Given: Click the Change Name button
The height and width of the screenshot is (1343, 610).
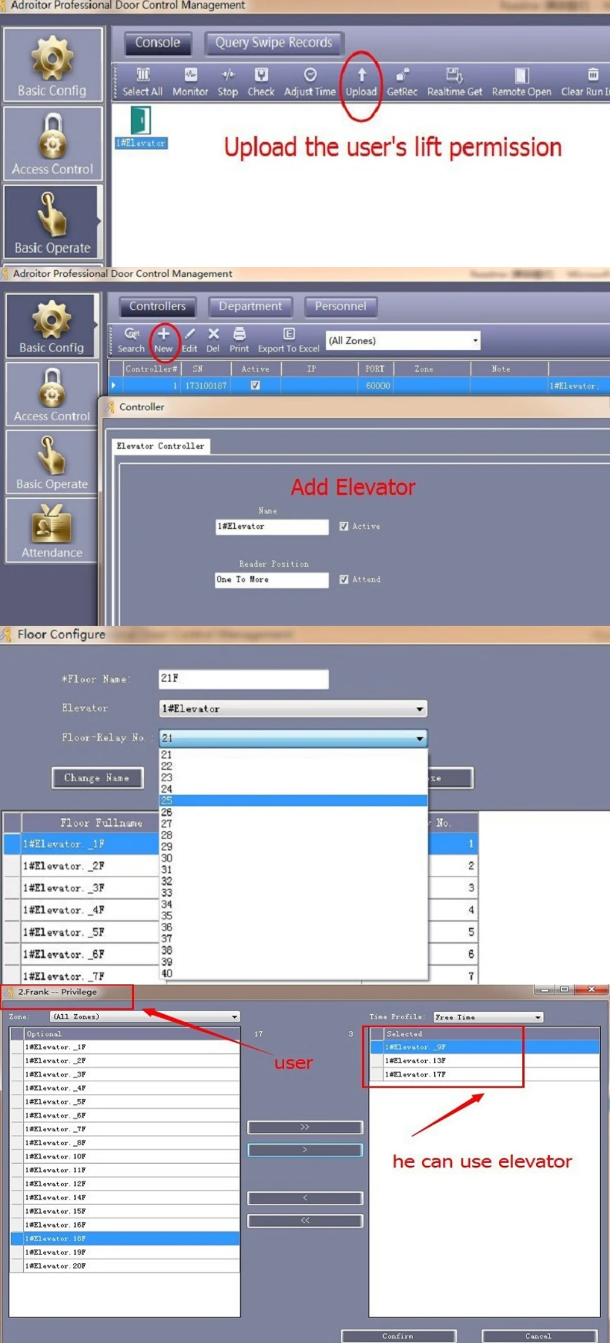Looking at the screenshot, I should [x=98, y=778].
